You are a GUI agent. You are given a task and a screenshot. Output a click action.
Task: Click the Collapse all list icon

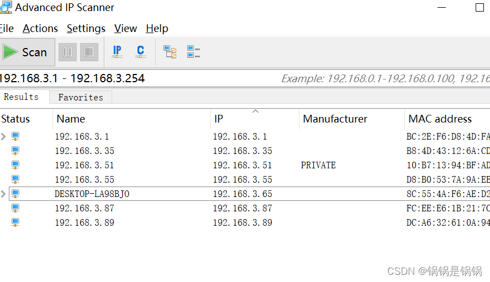tap(193, 52)
